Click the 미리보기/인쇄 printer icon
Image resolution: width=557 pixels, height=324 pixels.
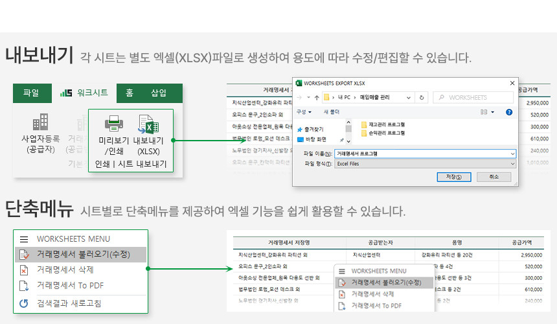[114, 123]
